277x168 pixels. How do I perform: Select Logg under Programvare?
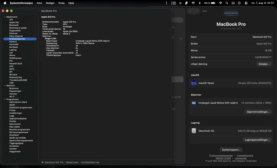12,116
